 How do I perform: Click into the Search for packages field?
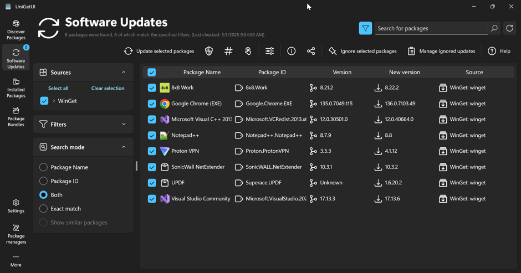click(431, 28)
